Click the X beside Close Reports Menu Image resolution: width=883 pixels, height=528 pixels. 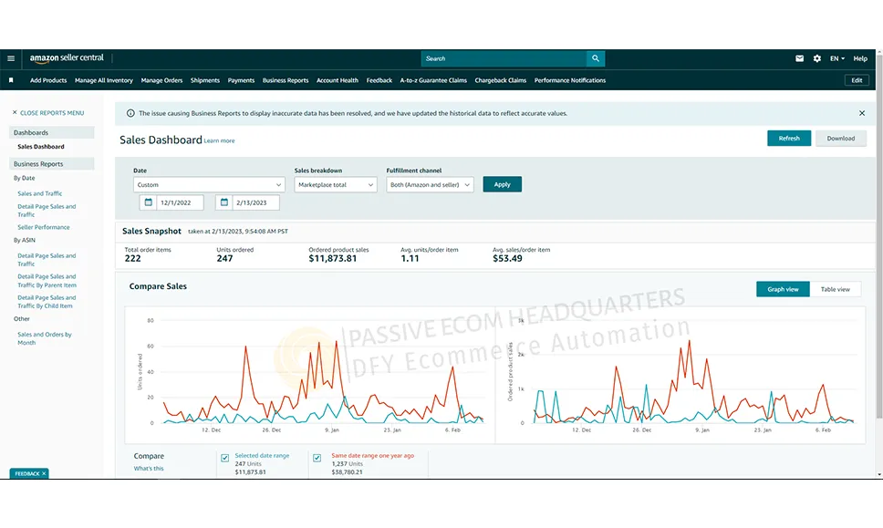15,112
